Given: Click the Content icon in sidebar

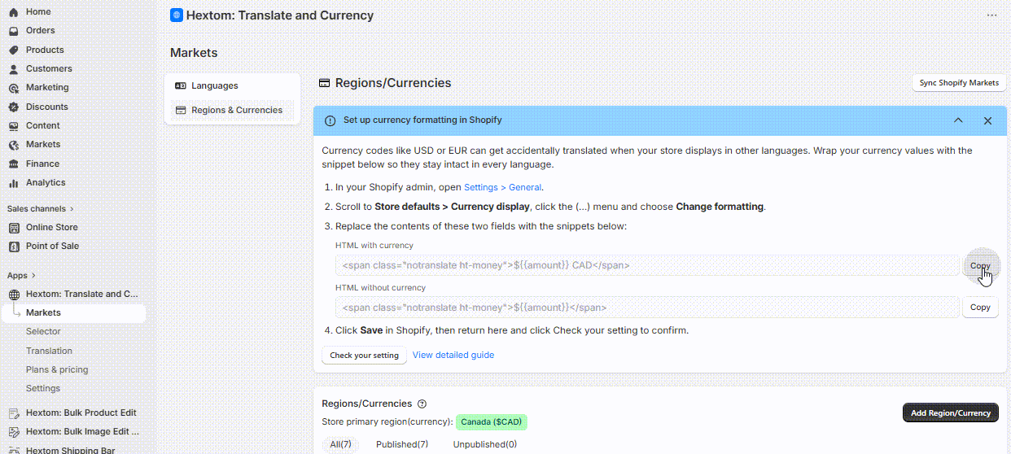Looking at the screenshot, I should tap(14, 126).
